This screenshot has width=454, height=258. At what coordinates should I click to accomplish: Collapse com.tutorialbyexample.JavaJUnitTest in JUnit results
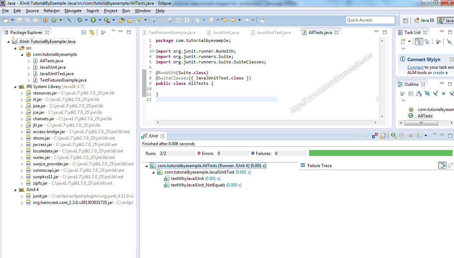pos(153,172)
